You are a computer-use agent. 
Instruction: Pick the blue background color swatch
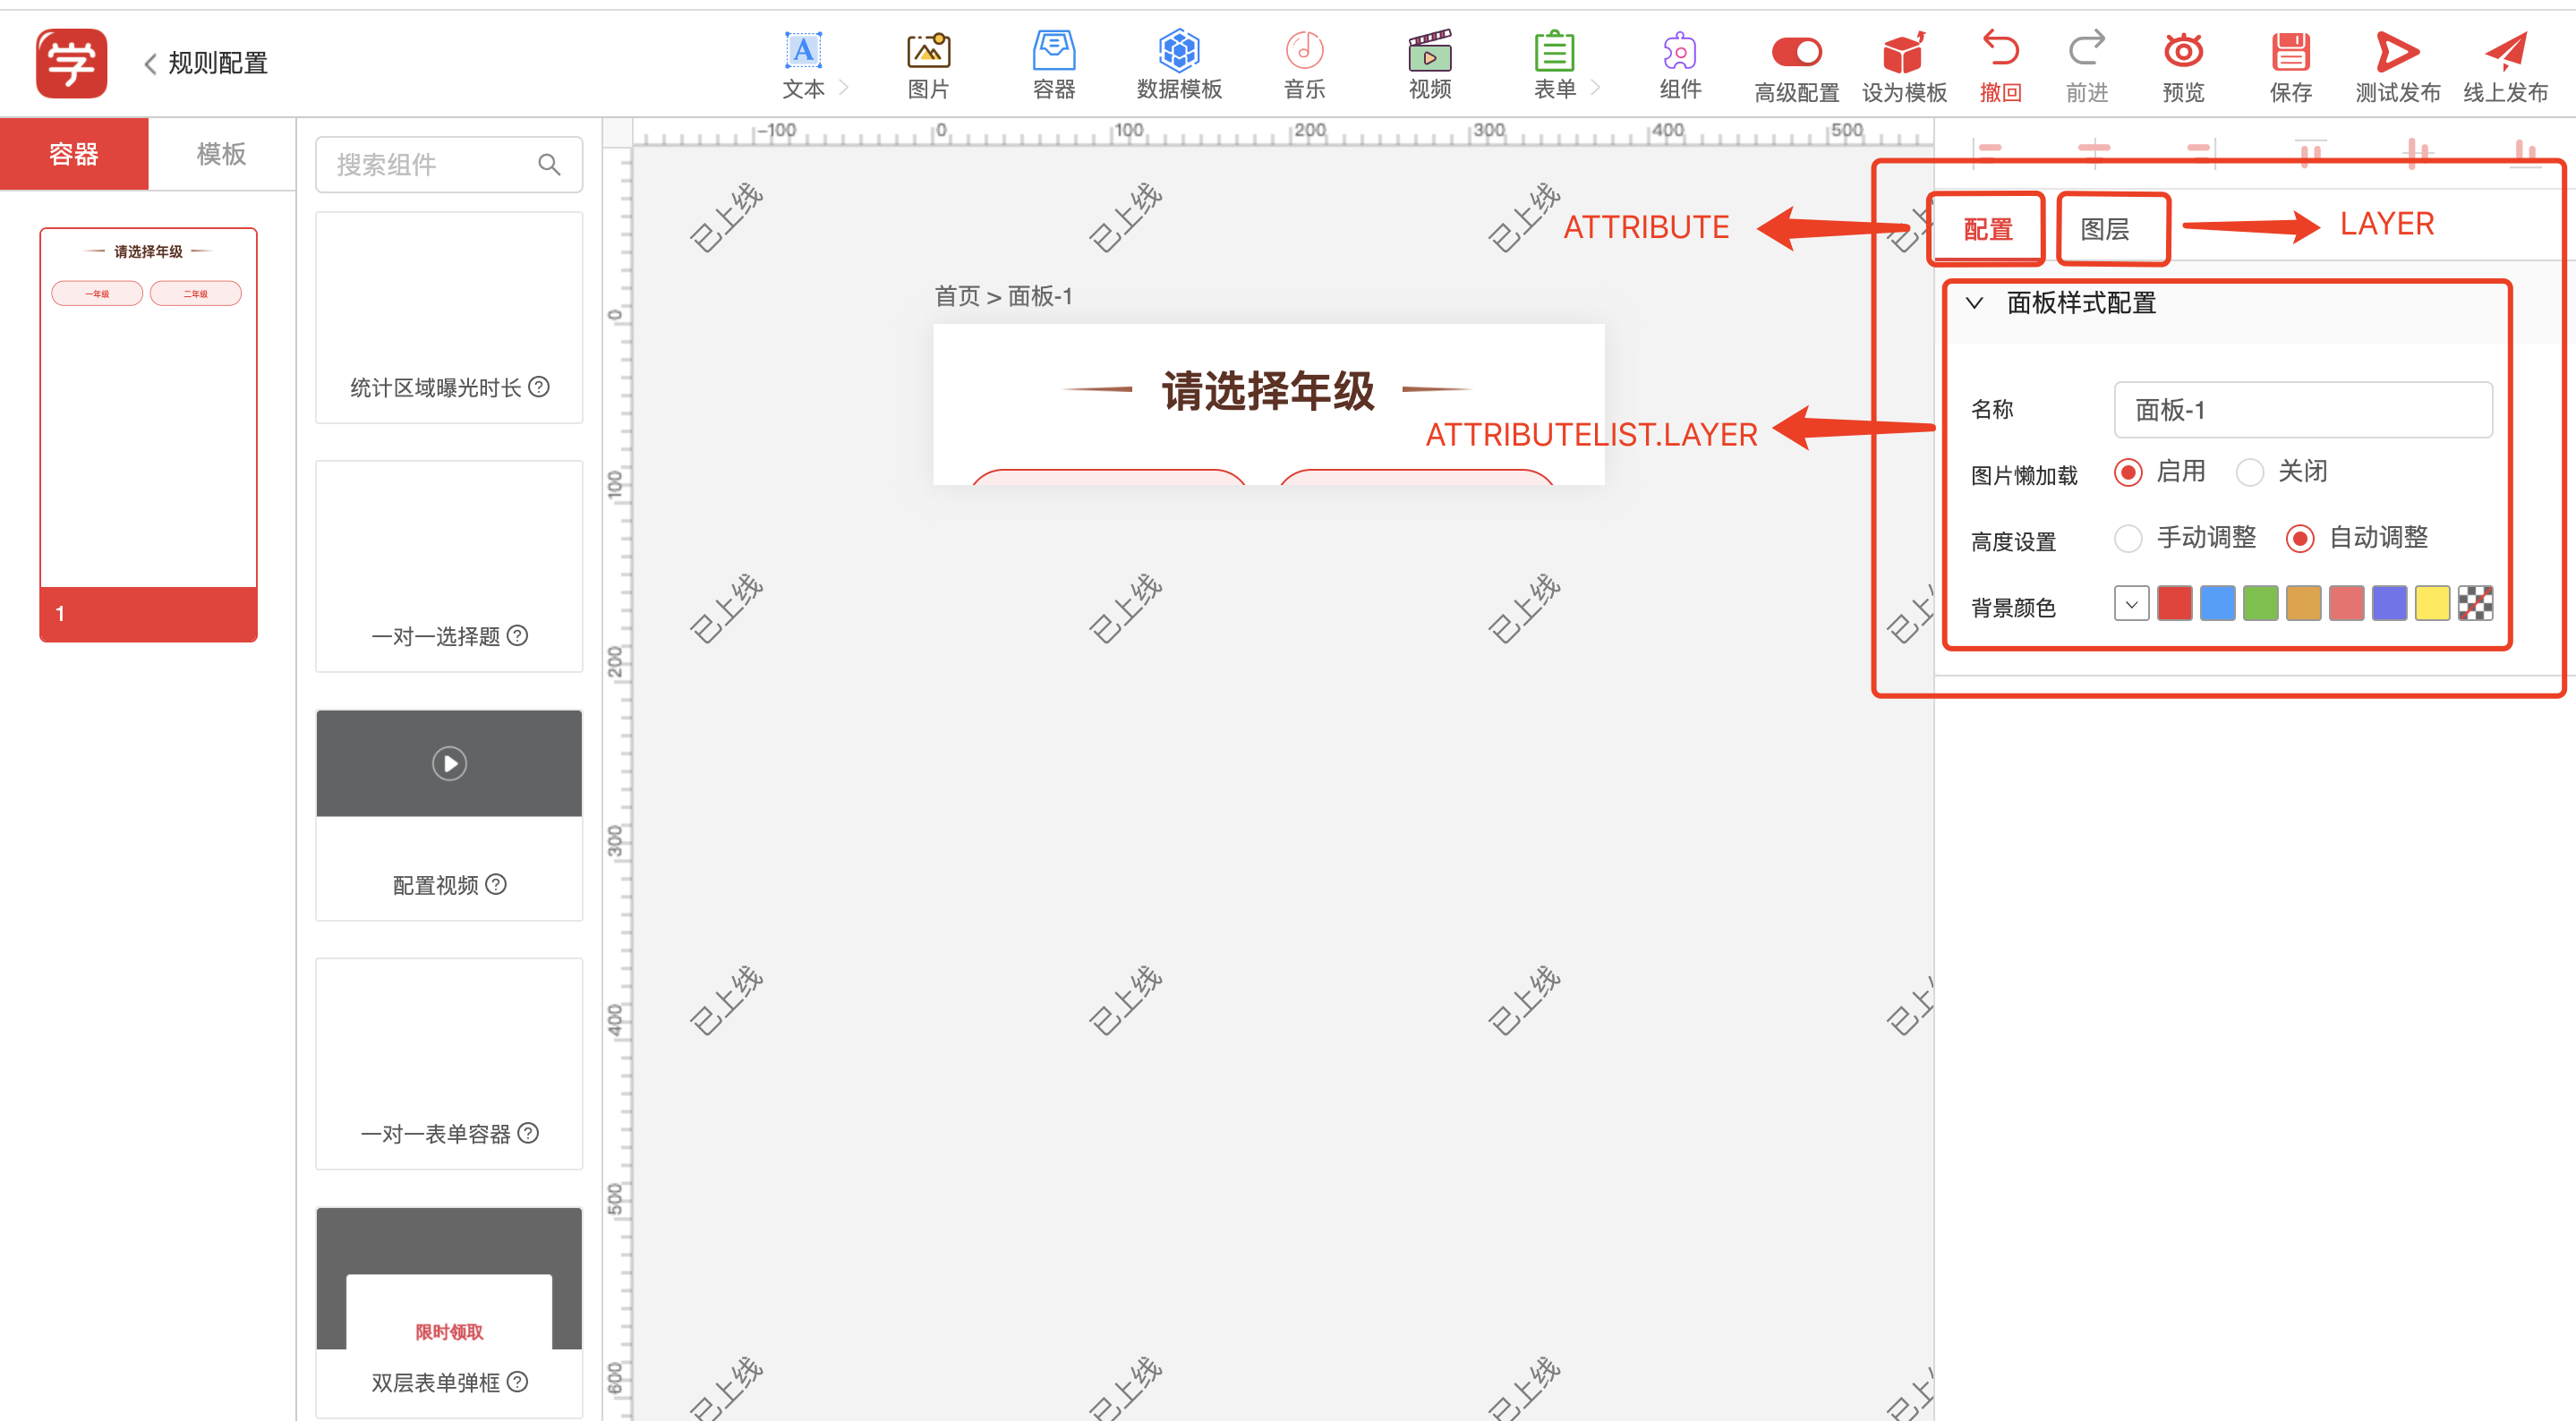click(2217, 604)
